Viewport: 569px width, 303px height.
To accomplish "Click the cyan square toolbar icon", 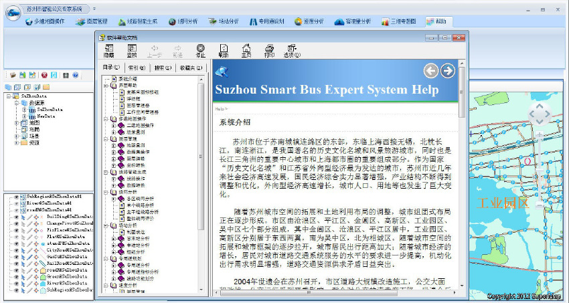I will [54, 75].
